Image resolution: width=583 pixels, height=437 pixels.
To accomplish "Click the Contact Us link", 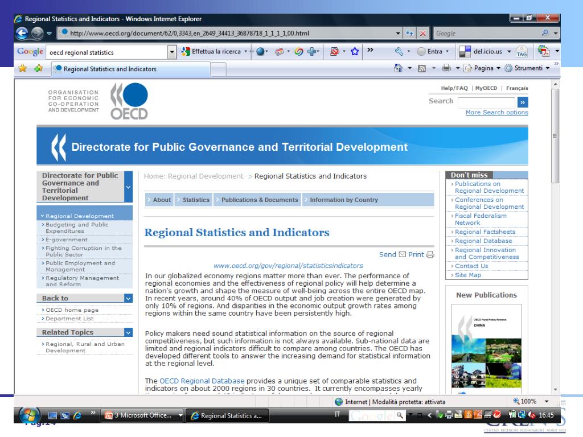I will click(471, 266).
